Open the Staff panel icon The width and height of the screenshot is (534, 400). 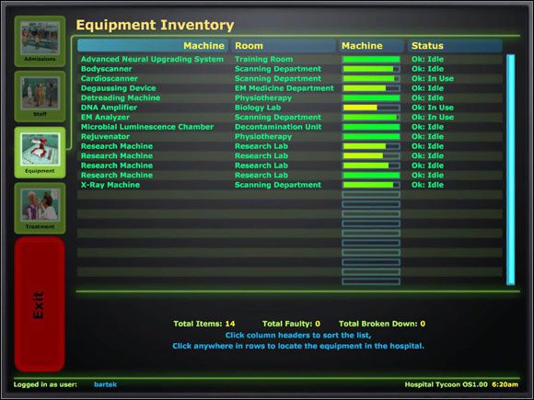(x=40, y=97)
